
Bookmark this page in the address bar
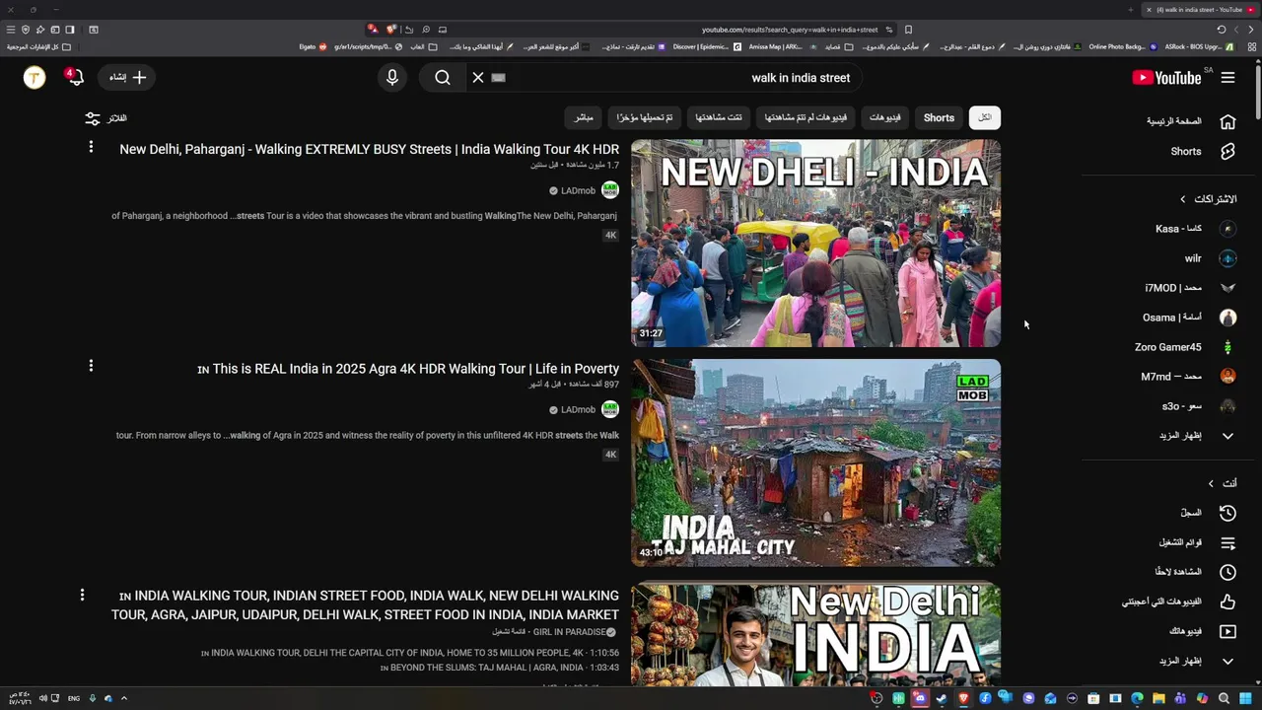(x=908, y=30)
